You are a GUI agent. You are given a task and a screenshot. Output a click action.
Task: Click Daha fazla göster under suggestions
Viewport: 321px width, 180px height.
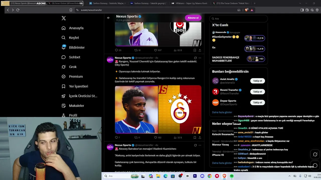(x=222, y=112)
